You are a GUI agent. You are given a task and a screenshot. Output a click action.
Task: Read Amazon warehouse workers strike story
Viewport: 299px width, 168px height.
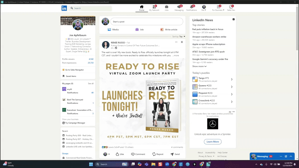(x=209, y=37)
